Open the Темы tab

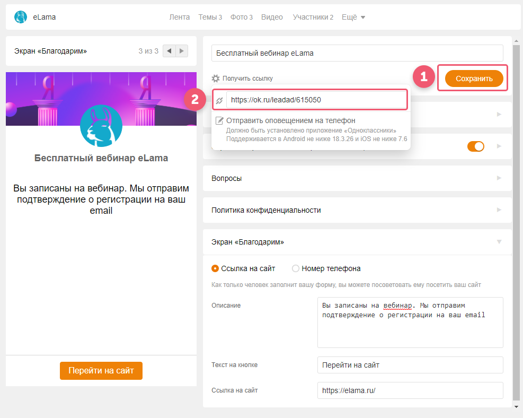pyautogui.click(x=210, y=17)
